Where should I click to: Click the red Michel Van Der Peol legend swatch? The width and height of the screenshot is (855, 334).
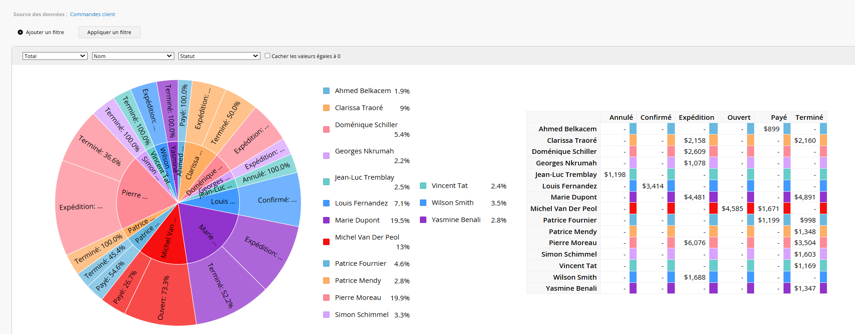click(x=326, y=242)
